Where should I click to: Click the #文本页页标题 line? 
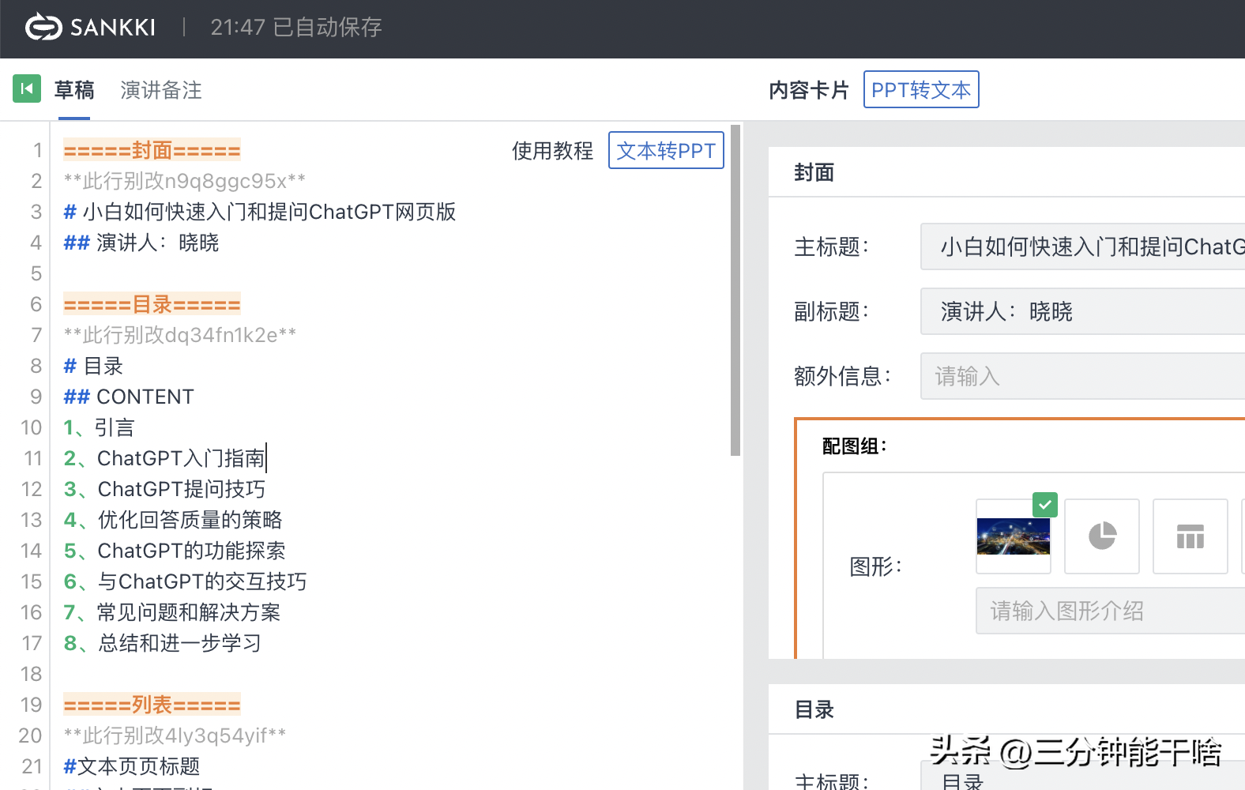132,766
